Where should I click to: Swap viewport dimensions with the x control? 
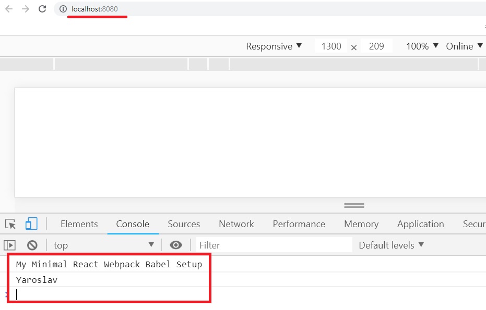[x=353, y=46]
